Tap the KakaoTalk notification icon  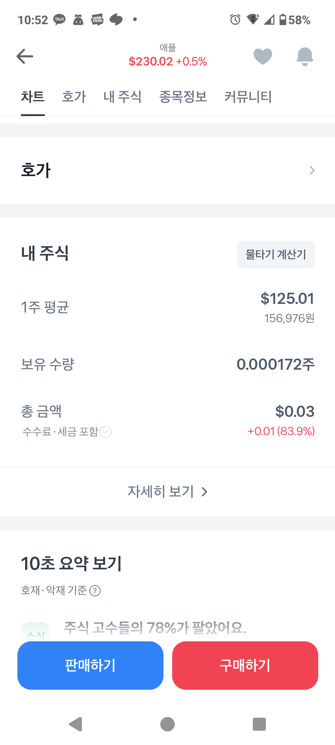(x=59, y=20)
